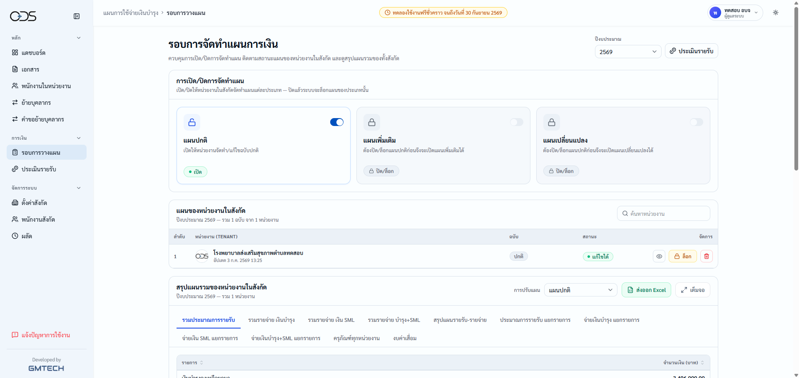Screen dimensions: 799x378
Task: Collapse the จัดการระบบ sidebar section
Action: [79, 188]
